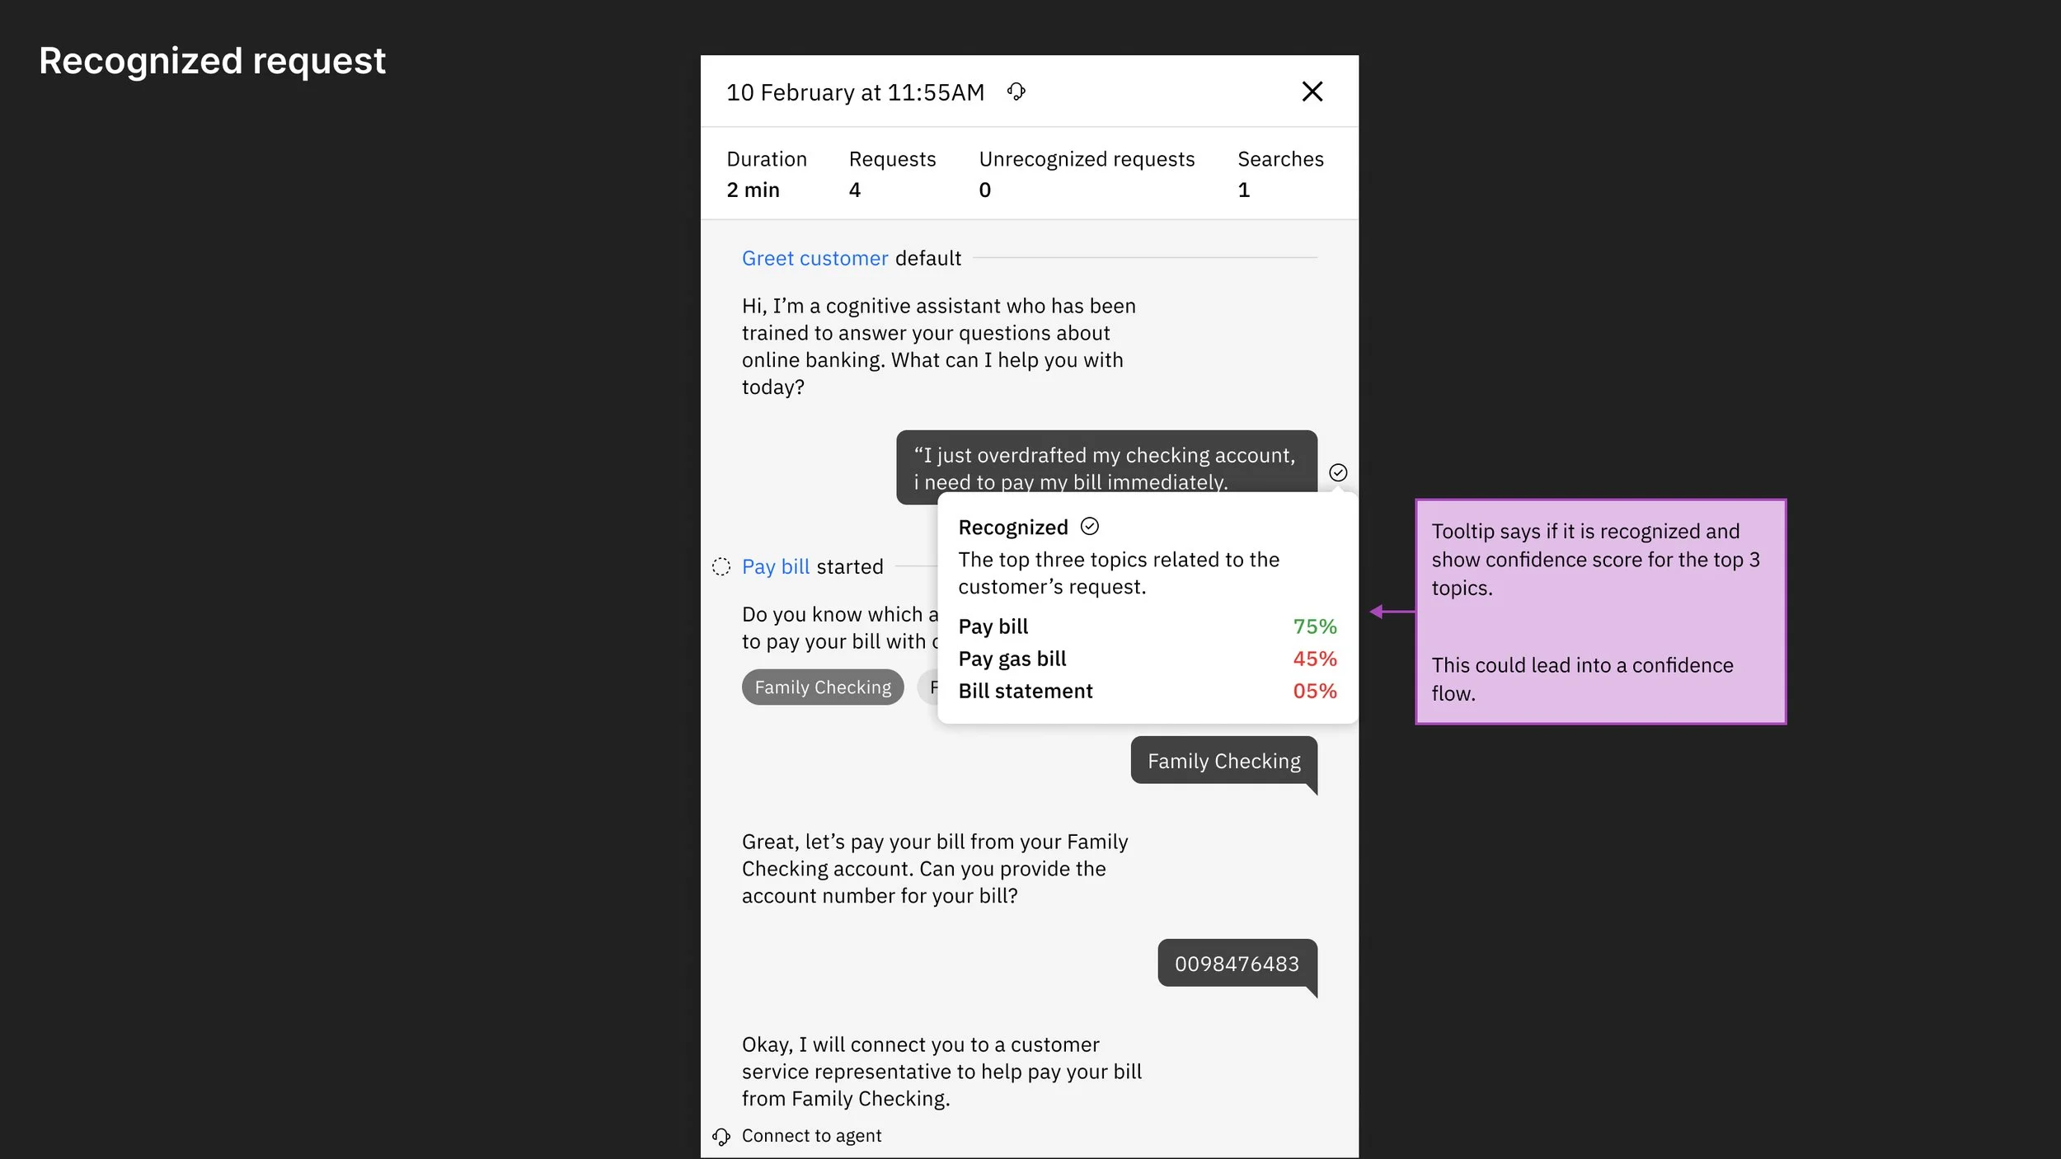This screenshot has width=2061, height=1159.
Task: Select Bill statement topic row
Action: click(1025, 691)
